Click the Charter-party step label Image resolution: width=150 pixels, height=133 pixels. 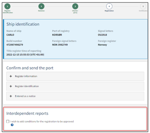coord(75,12)
